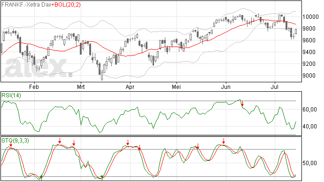This screenshot has height=182, width=324.
Task: Click the 10000 price axis label
Action: [310, 17]
